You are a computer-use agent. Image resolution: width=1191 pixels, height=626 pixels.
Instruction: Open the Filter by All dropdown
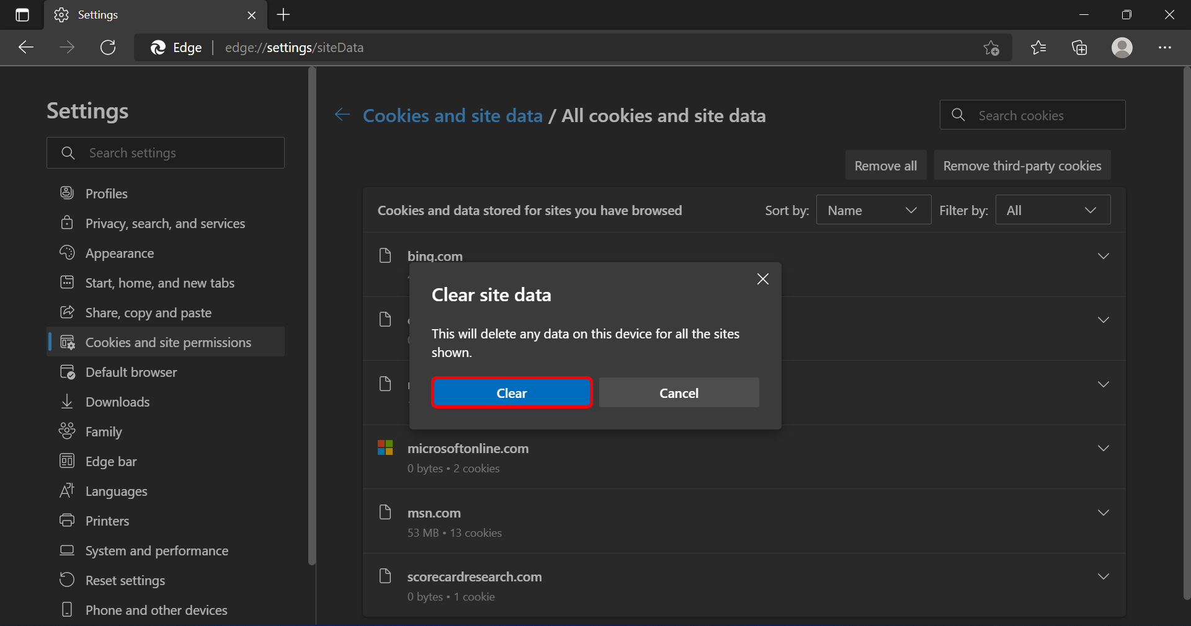tap(1053, 210)
